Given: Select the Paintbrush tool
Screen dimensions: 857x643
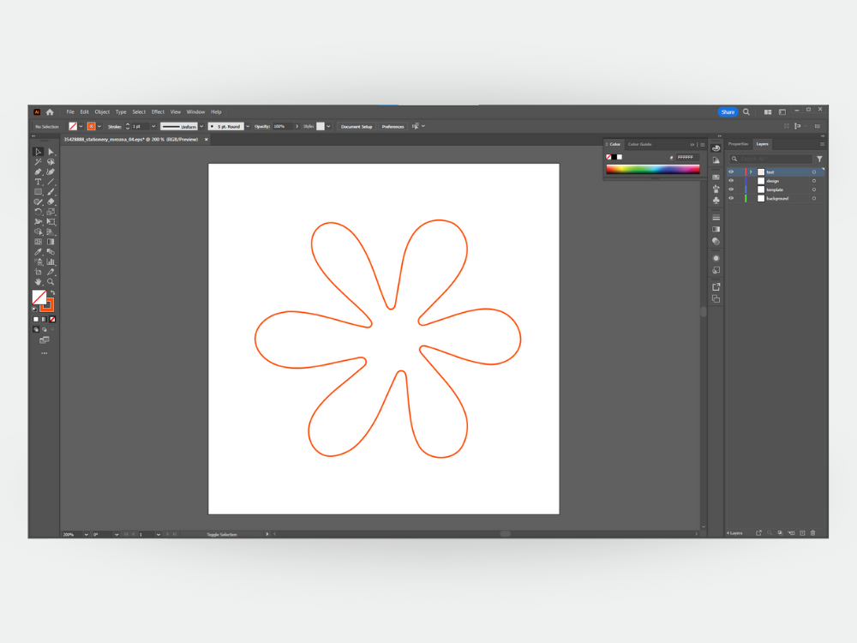Looking at the screenshot, I should coord(50,191).
